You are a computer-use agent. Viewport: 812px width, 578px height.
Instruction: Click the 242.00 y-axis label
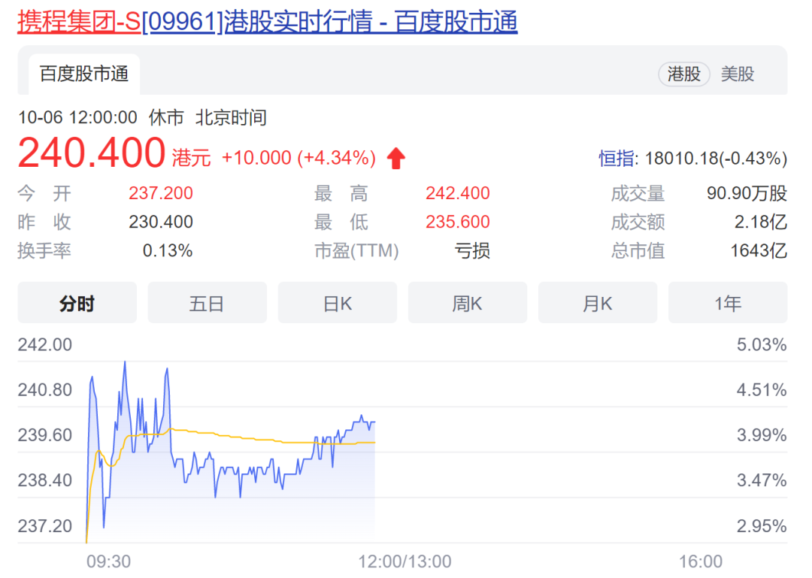[45, 345]
